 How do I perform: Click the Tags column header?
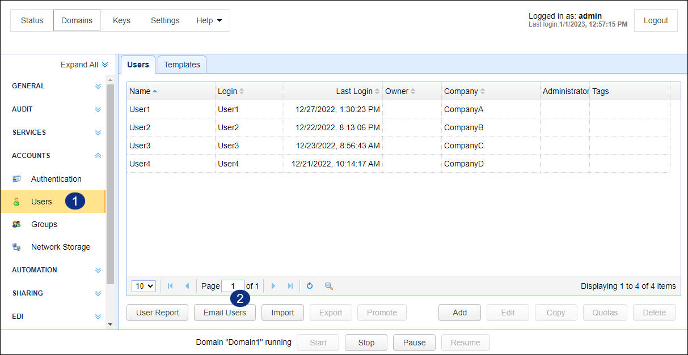[630, 91]
